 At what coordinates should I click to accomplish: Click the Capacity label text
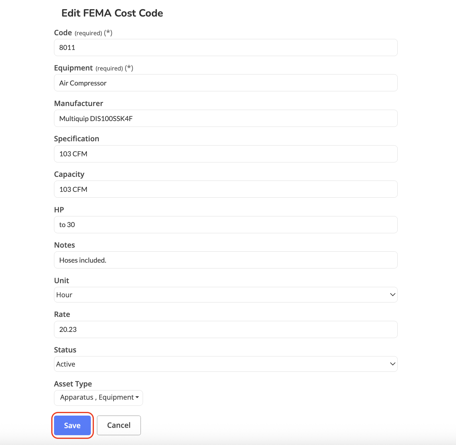click(69, 174)
